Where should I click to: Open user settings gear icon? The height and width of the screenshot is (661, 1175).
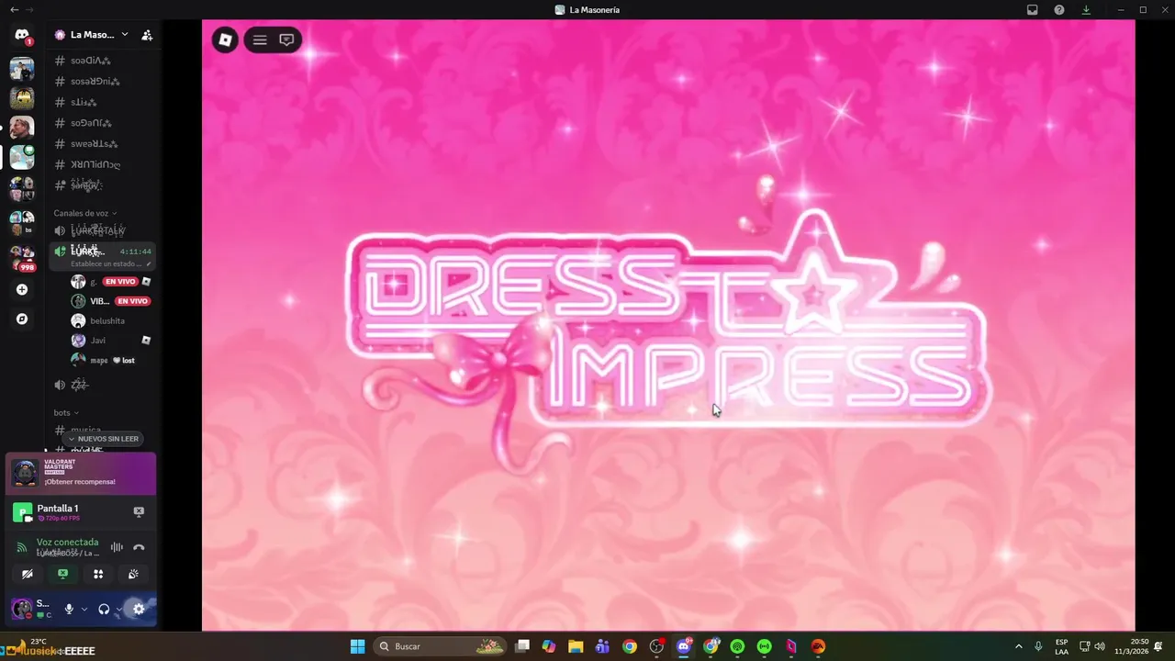pyautogui.click(x=139, y=609)
